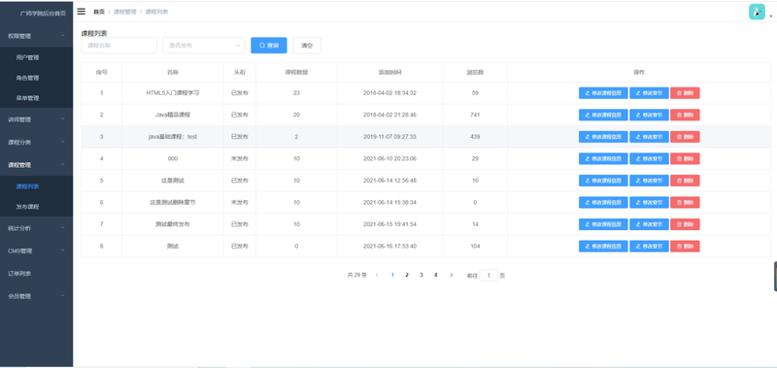Jump to page 3 in pagination

(x=422, y=275)
